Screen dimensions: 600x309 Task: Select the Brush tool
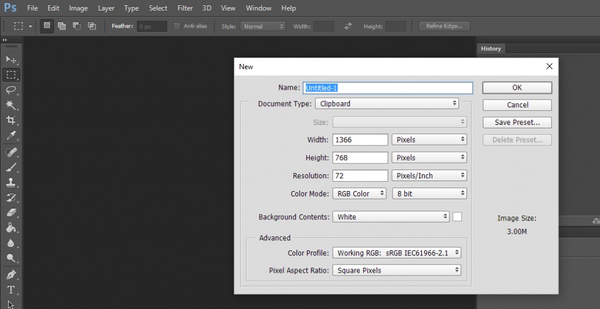point(11,167)
